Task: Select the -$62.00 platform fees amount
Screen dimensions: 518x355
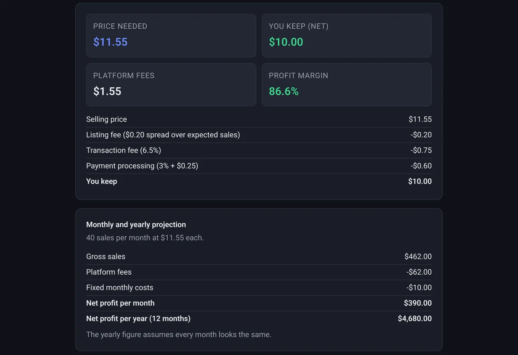Action: pos(419,272)
